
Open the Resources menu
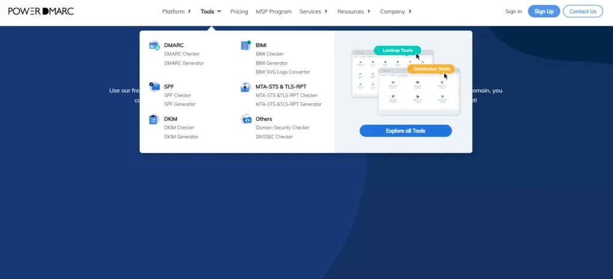351,12
